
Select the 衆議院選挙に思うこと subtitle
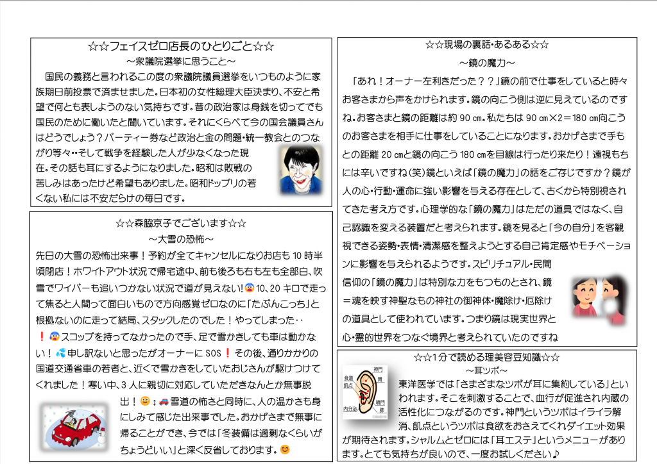(x=182, y=62)
